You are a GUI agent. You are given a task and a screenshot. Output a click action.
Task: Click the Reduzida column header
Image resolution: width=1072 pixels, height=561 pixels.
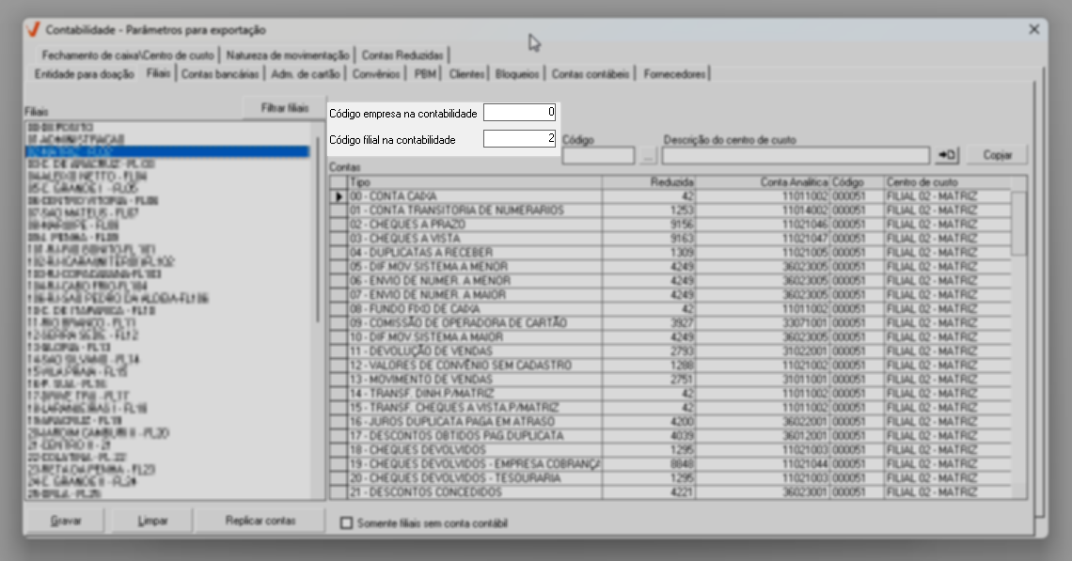coord(648,182)
